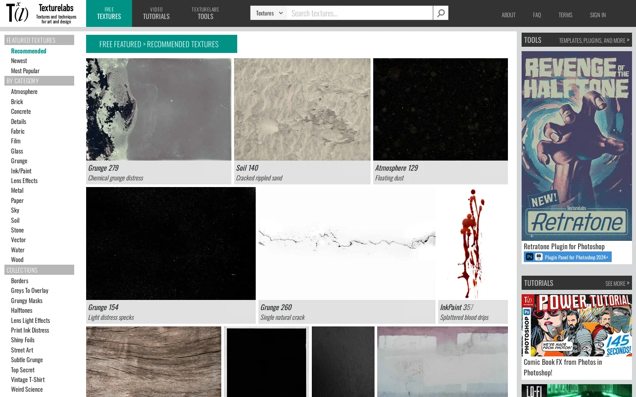Go to the Video Tutorials tab
Screen dimensions: 636x397
pos(156,13)
